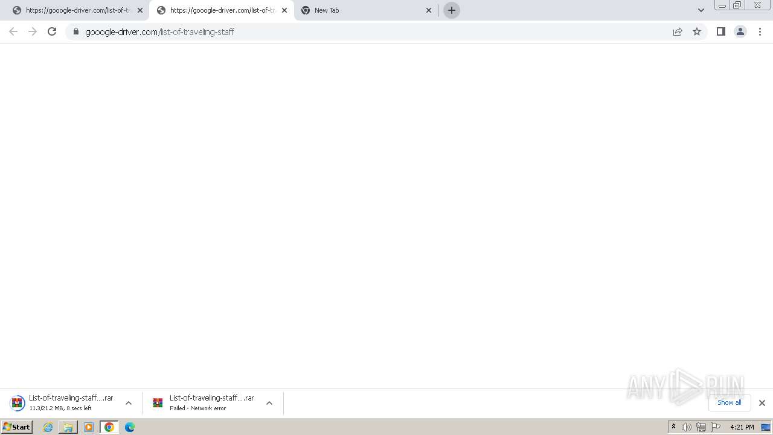Click the address bar URL
Image resolution: width=773 pixels, height=435 pixels.
pos(159,31)
